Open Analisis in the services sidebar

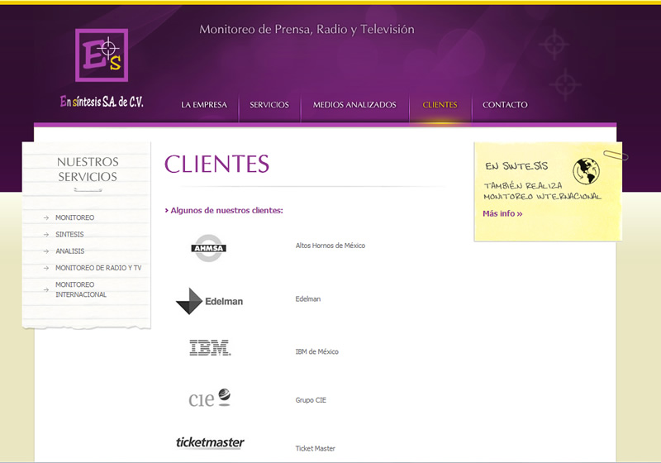pyautogui.click(x=69, y=251)
